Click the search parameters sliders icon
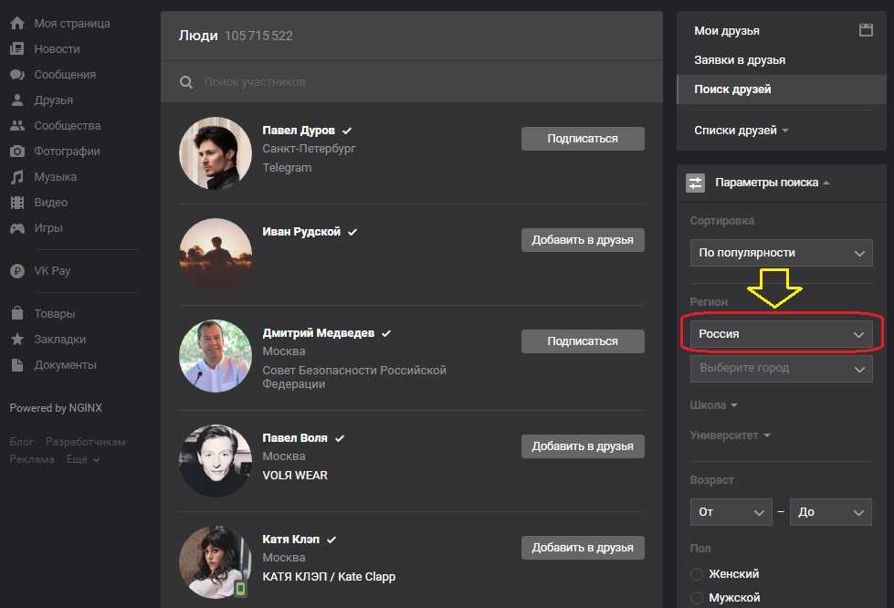Screen dimensions: 894x608 [x=696, y=183]
